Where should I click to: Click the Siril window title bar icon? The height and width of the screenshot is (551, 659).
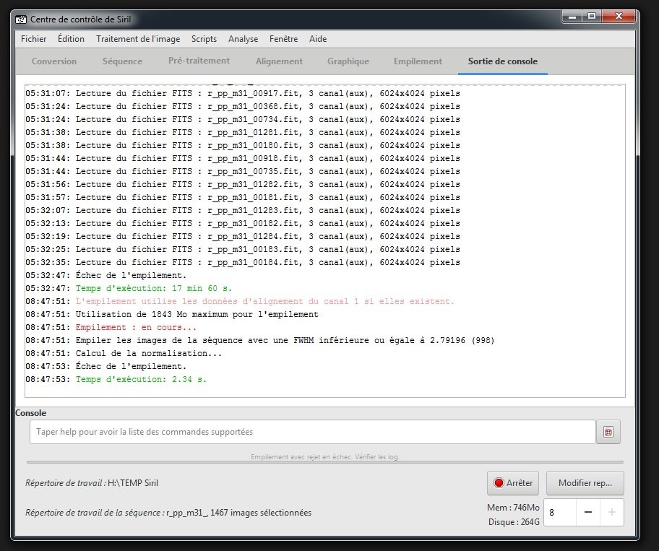pyautogui.click(x=20, y=19)
